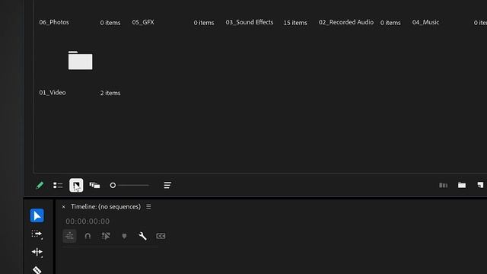Open the Sort Icons menu

pos(167,186)
